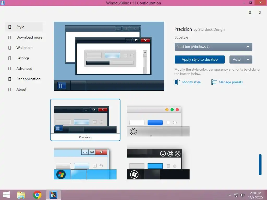Open Per application settings
Screen dimensions: 267x200
tap(28, 79)
